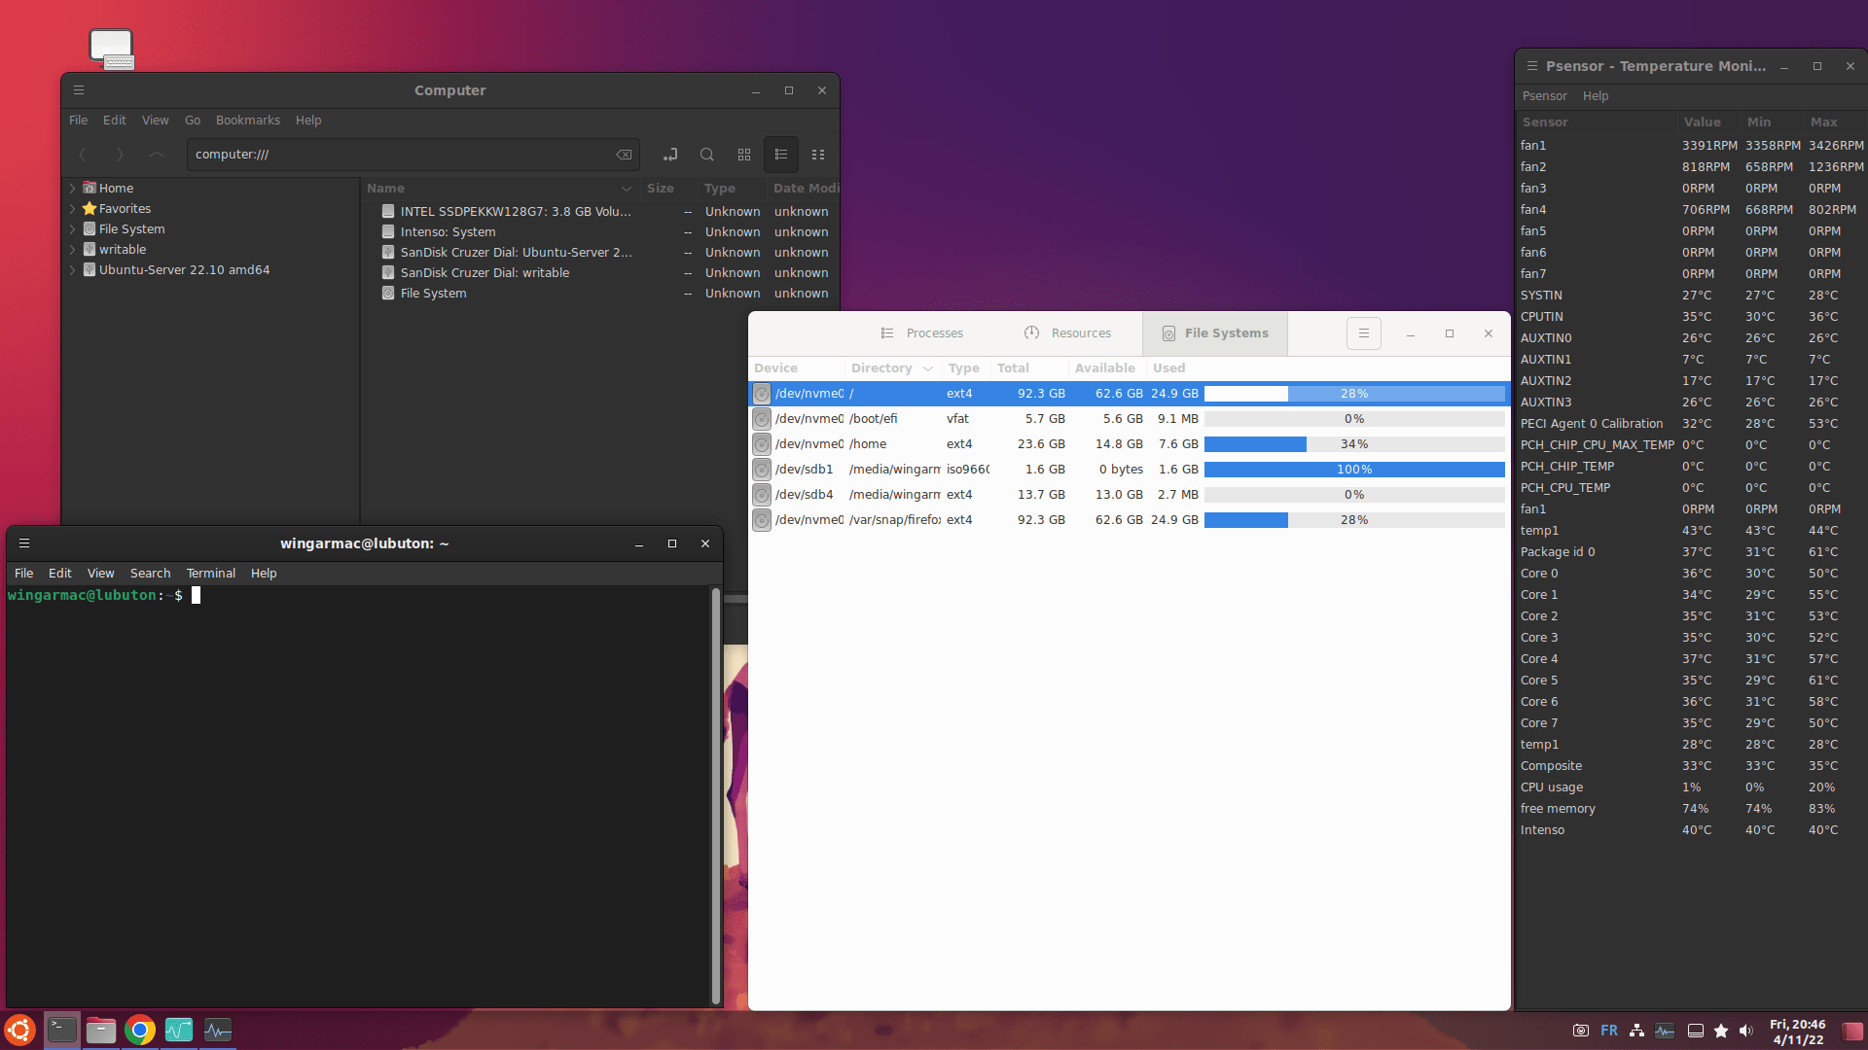Open the Bookmarks menu in file manager
Image resolution: width=1868 pixels, height=1050 pixels.
(x=247, y=121)
